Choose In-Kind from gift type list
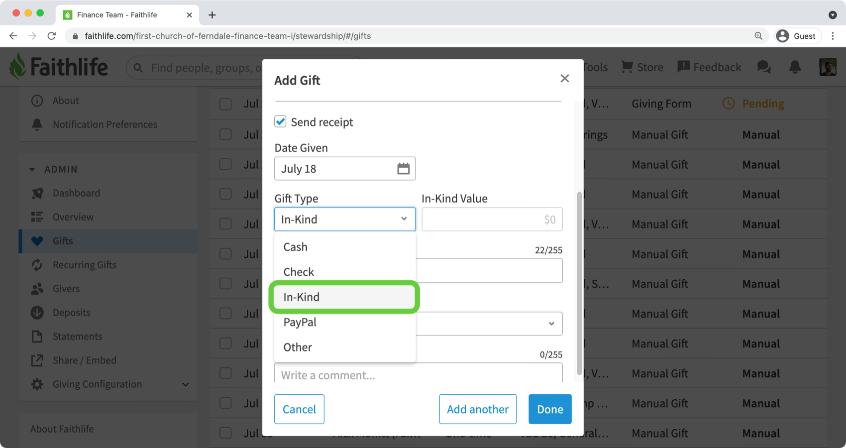 click(x=344, y=297)
